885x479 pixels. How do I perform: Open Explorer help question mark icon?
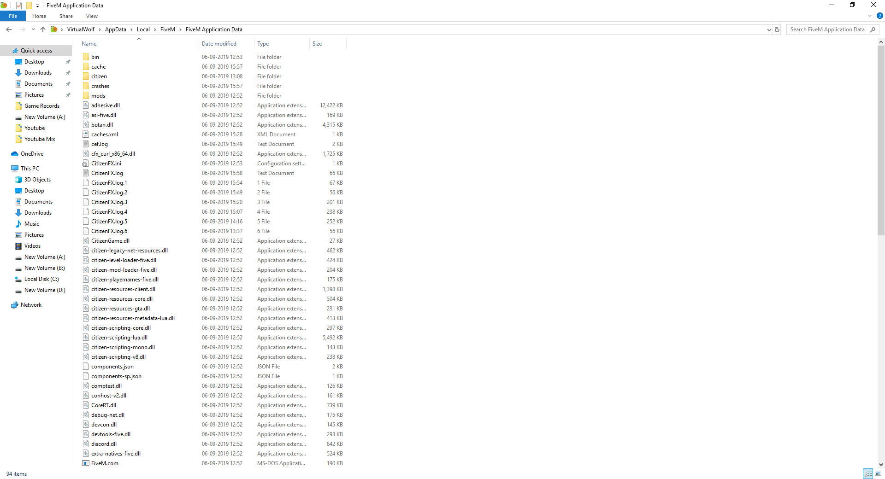point(879,16)
